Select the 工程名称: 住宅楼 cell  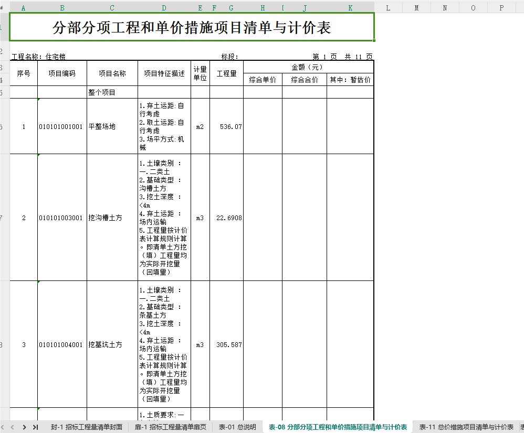39,57
